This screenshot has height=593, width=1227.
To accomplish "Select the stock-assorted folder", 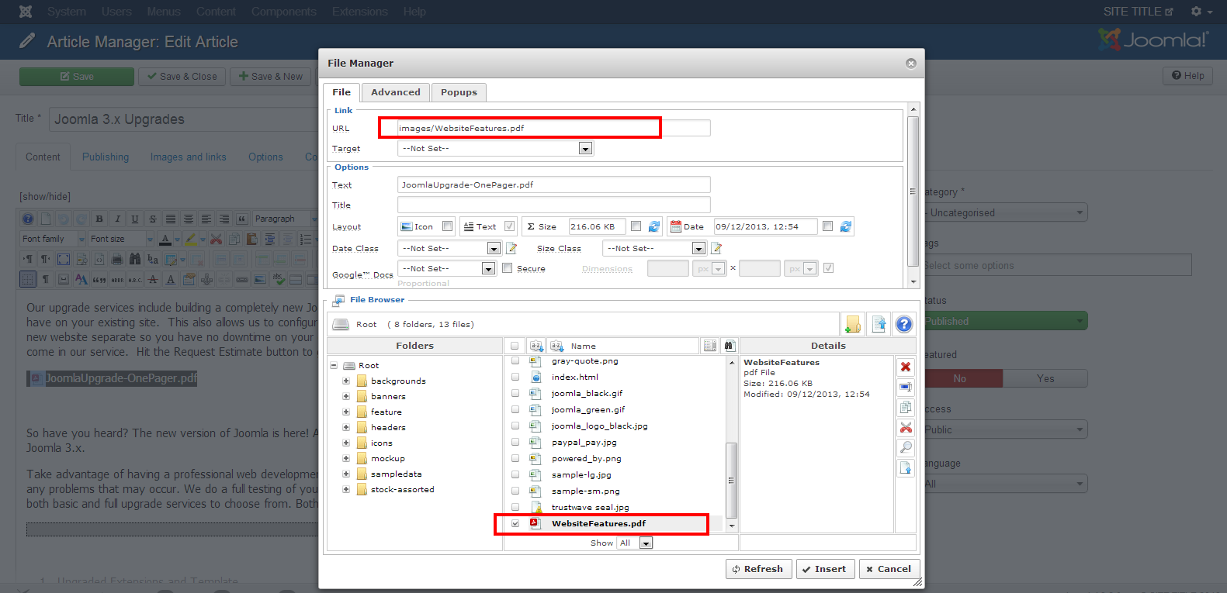I will tap(402, 489).
